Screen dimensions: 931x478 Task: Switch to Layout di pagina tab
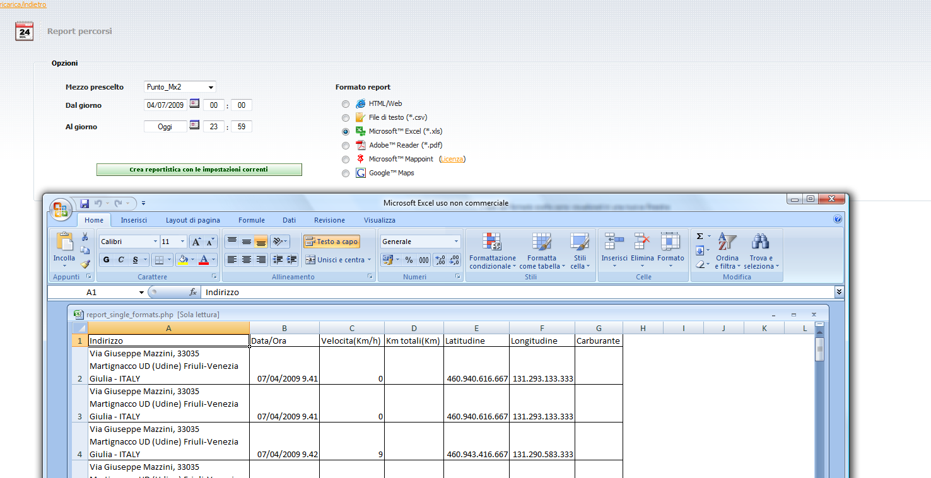(x=193, y=220)
